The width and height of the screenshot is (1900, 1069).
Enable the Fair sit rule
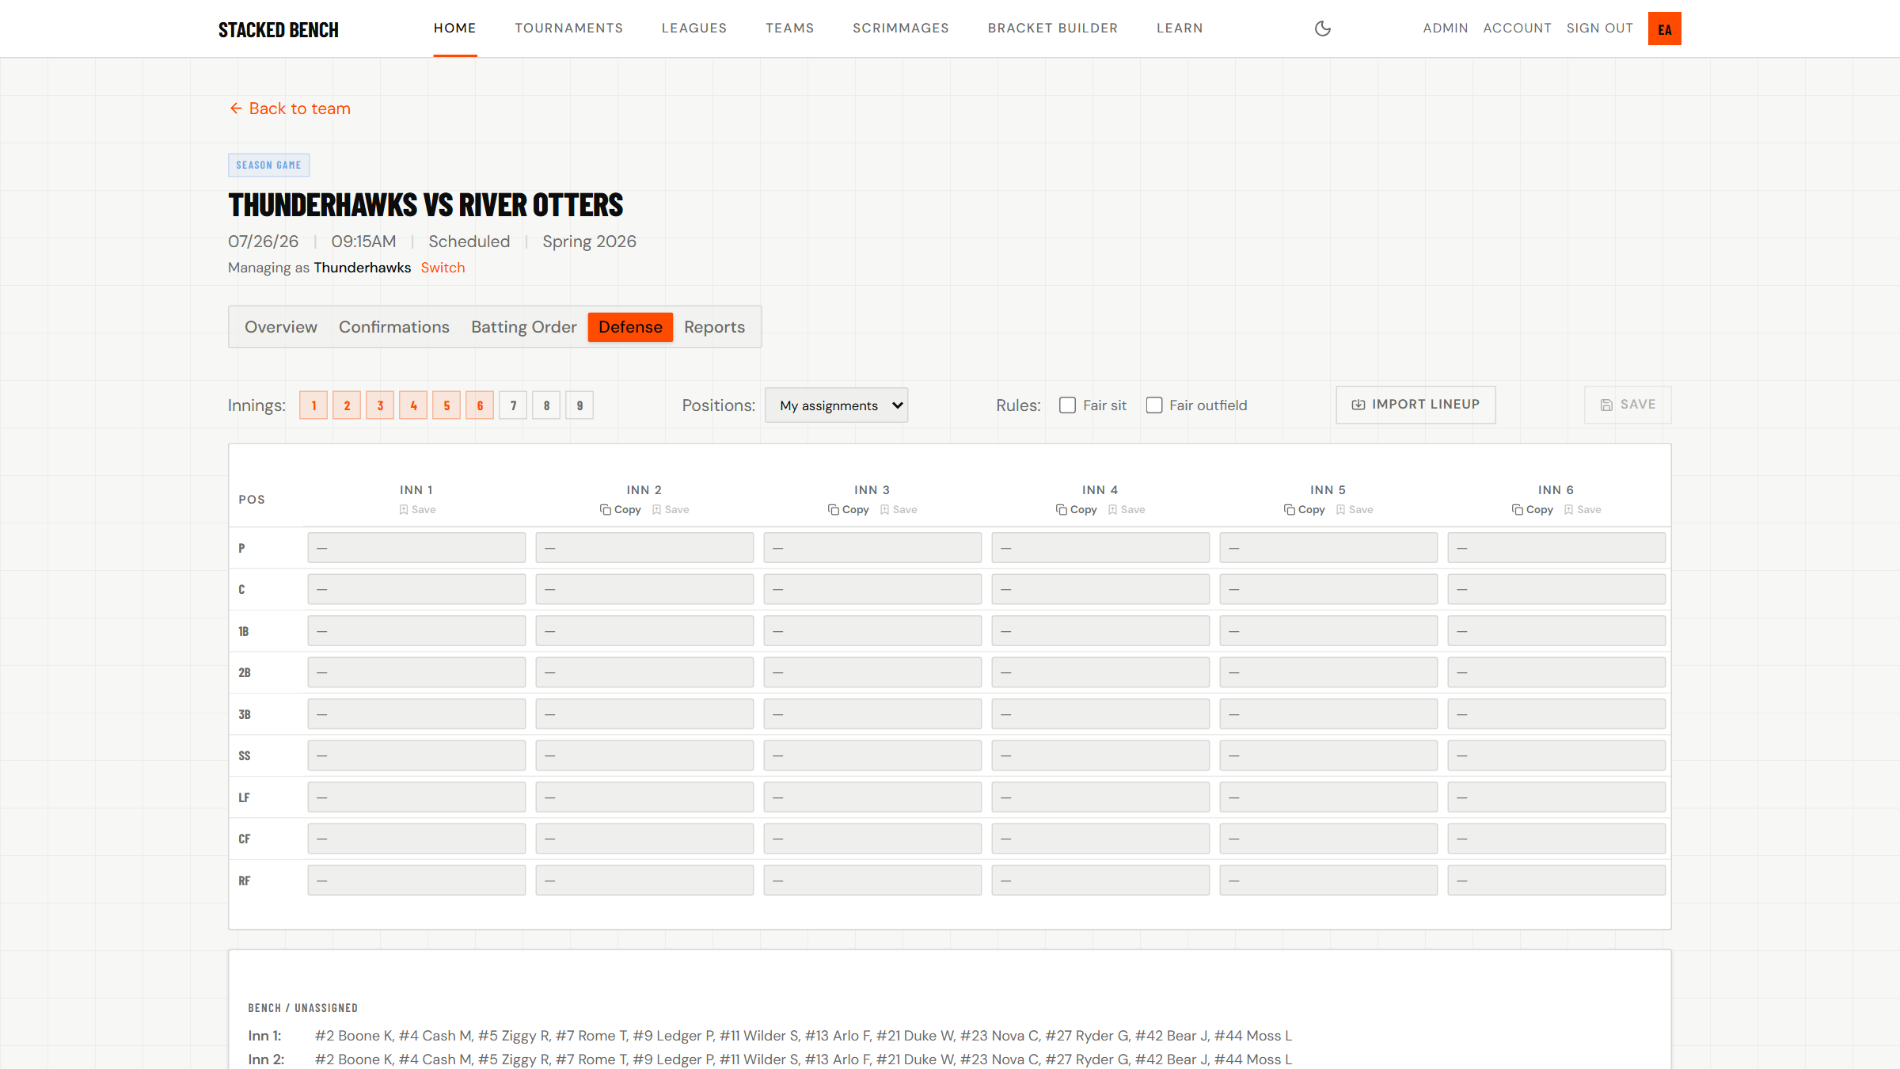1067,405
